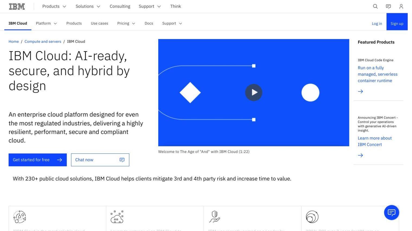Open the user profile icon

[401, 6]
